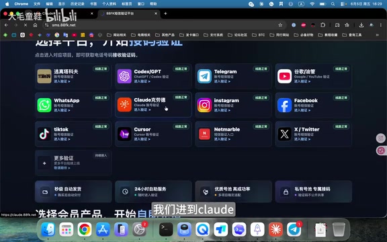Switch to the 88FK短信验证平台 tab
The height and width of the screenshot is (242, 387).
click(129, 13)
